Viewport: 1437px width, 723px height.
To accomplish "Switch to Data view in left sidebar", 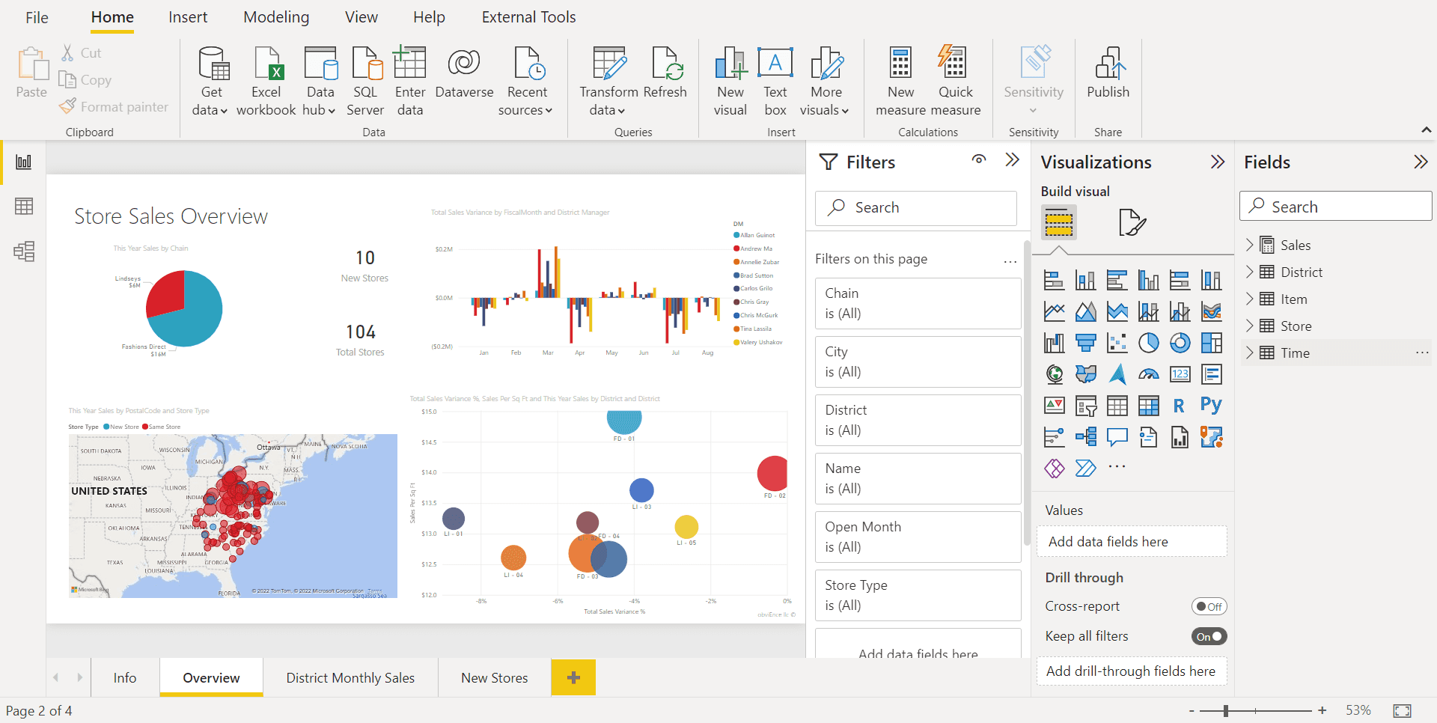I will click(x=23, y=207).
